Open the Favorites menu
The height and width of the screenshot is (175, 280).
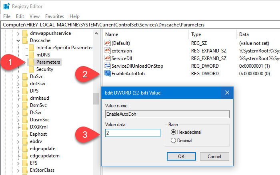pos(54,16)
